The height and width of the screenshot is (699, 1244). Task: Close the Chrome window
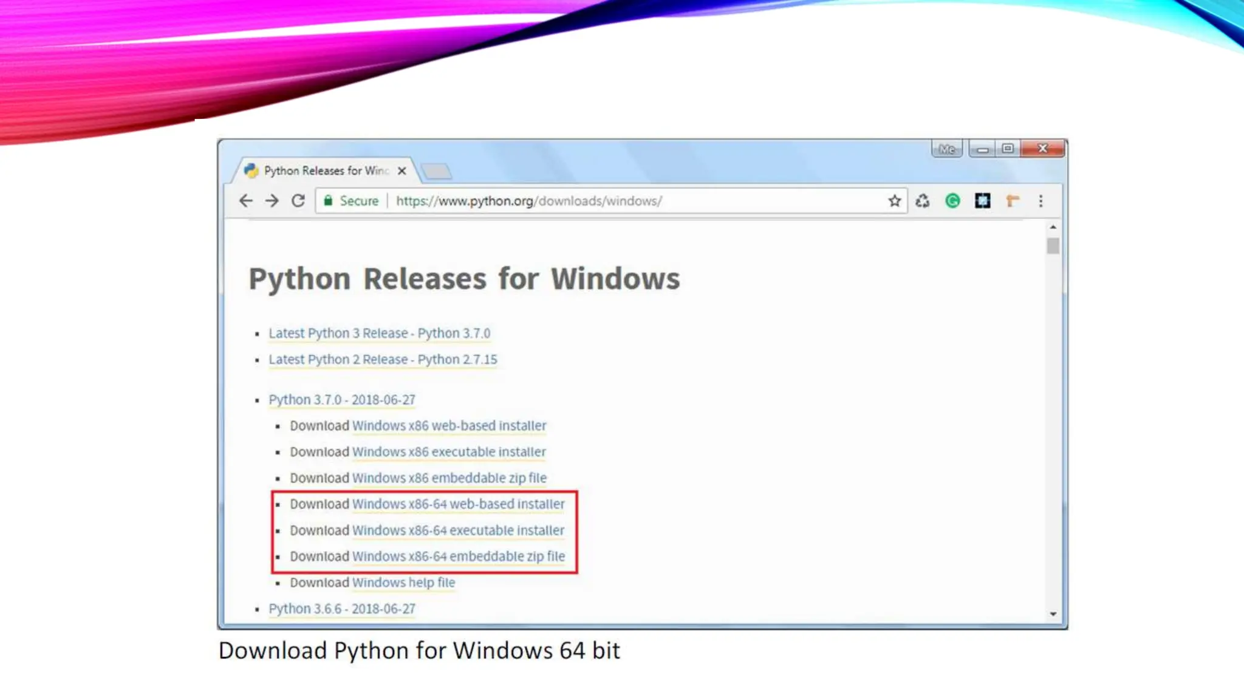tap(1043, 149)
